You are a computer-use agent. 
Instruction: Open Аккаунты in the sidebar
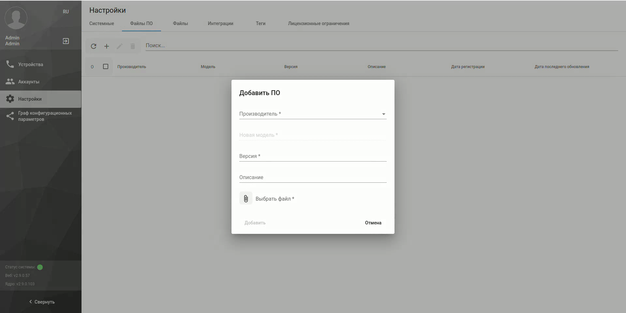point(29,82)
